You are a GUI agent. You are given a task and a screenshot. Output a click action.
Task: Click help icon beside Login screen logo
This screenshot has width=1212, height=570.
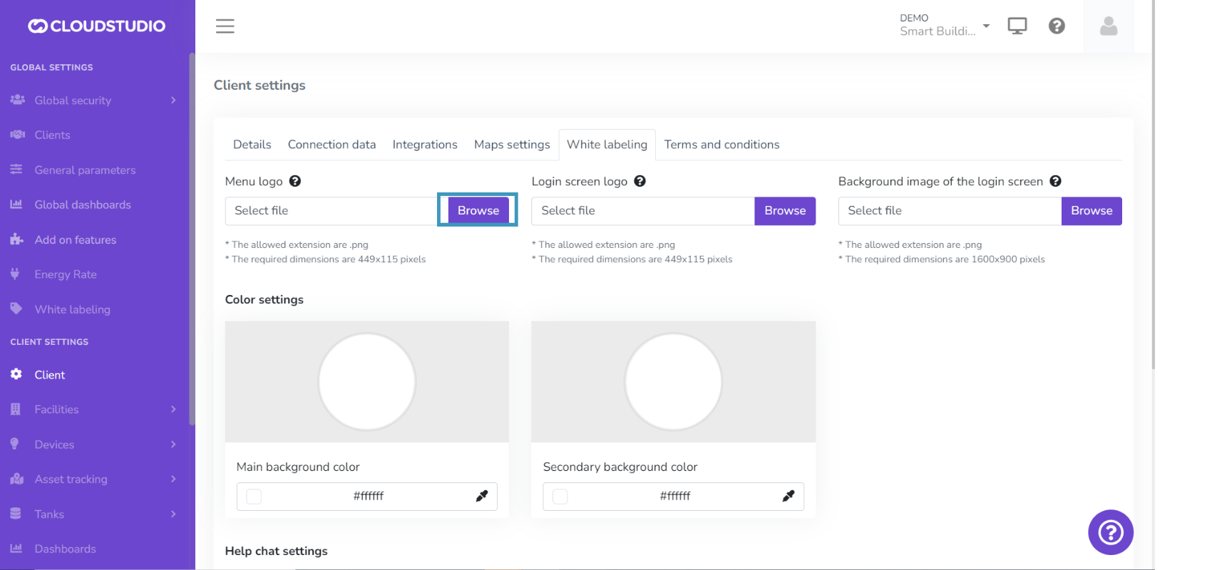pyautogui.click(x=640, y=182)
